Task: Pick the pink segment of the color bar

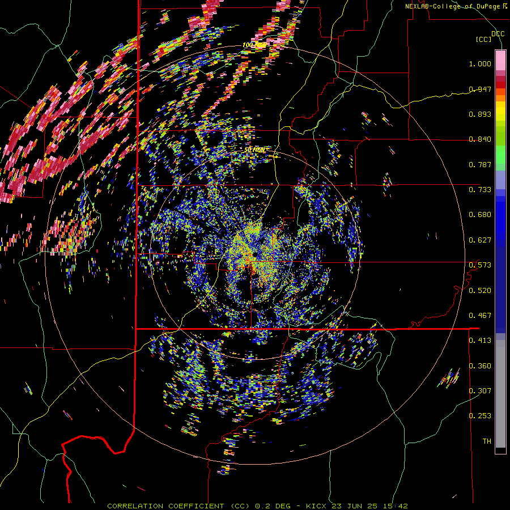Action: pos(500,61)
